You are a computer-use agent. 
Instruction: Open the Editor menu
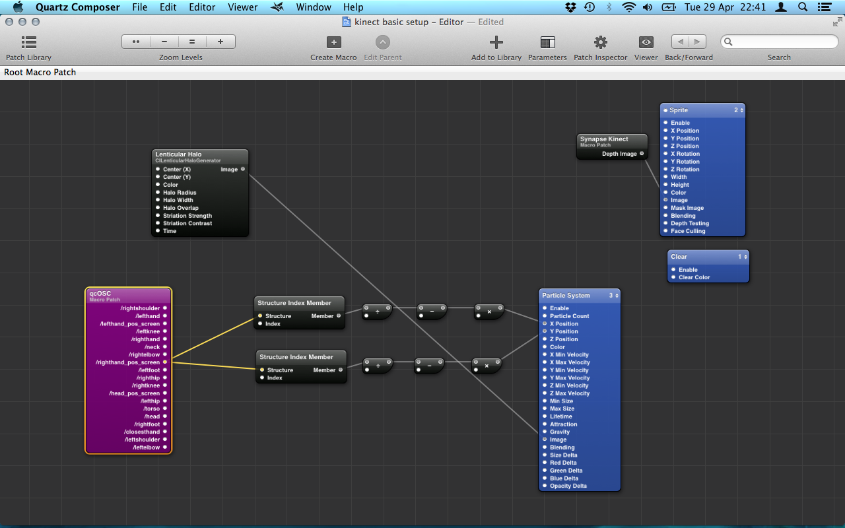tap(202, 7)
